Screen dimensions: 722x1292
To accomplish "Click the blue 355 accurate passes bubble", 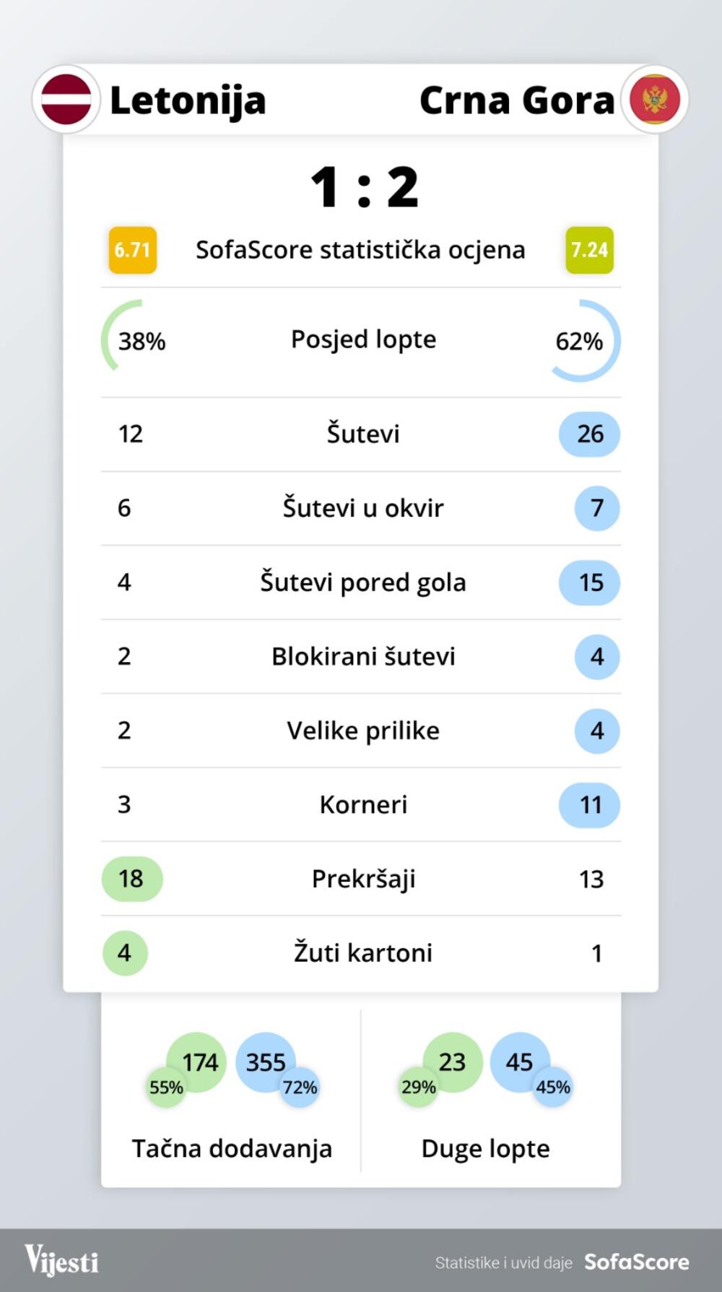I will coord(264,1061).
